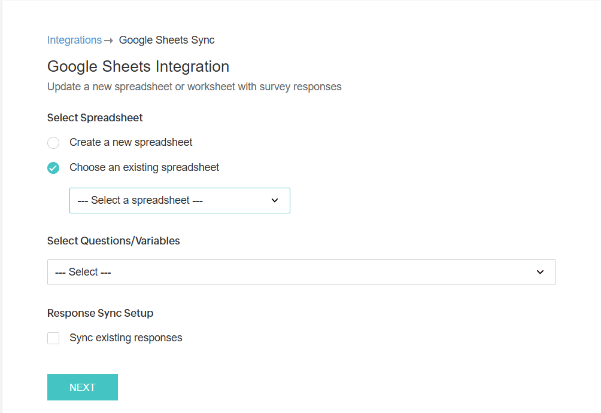Click the "--- Select ---" placeholder text

(x=83, y=272)
